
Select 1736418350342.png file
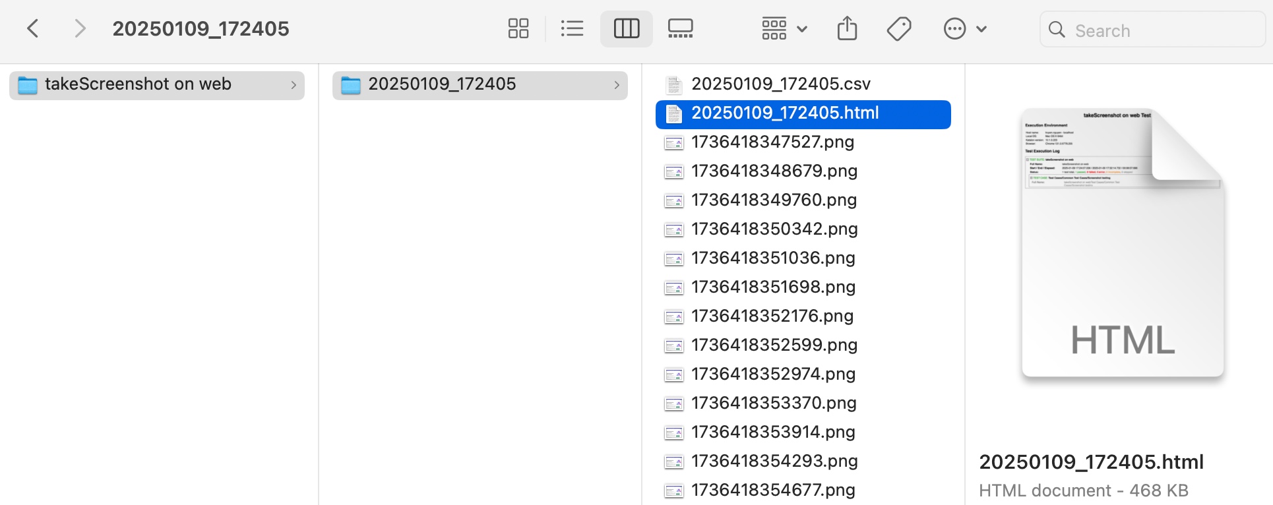coord(803,229)
